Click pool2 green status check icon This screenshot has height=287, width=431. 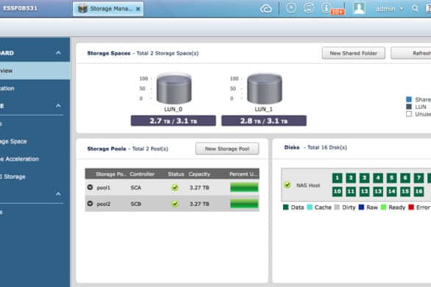pos(175,204)
